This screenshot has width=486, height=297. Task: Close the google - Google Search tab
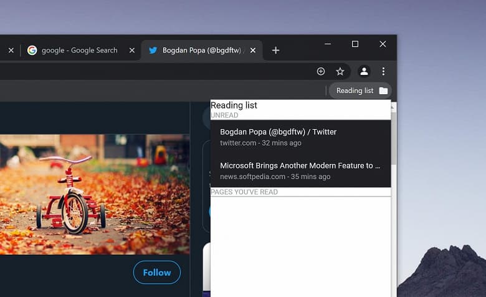(131, 51)
